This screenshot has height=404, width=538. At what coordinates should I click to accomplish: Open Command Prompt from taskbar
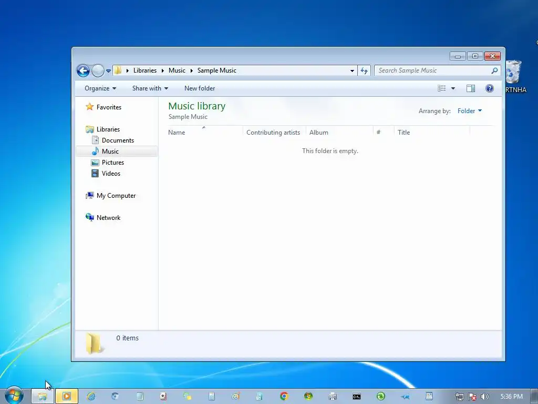click(x=357, y=397)
